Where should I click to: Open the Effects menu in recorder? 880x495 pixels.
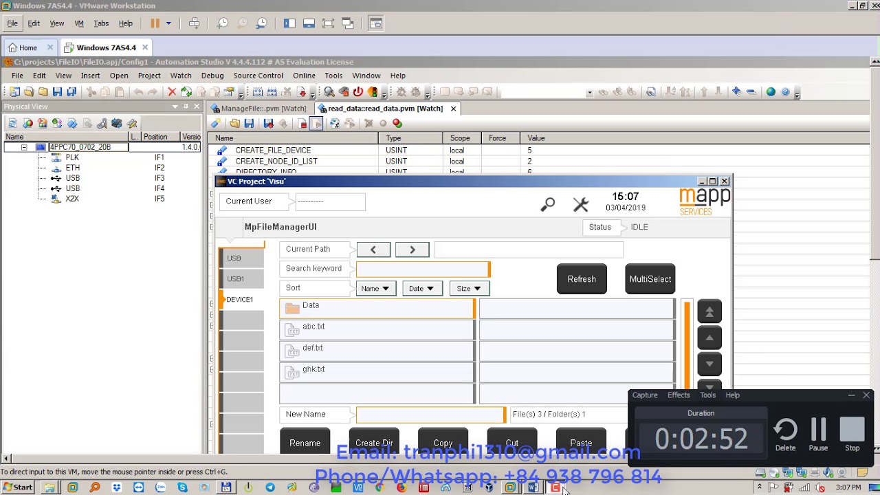pos(679,395)
